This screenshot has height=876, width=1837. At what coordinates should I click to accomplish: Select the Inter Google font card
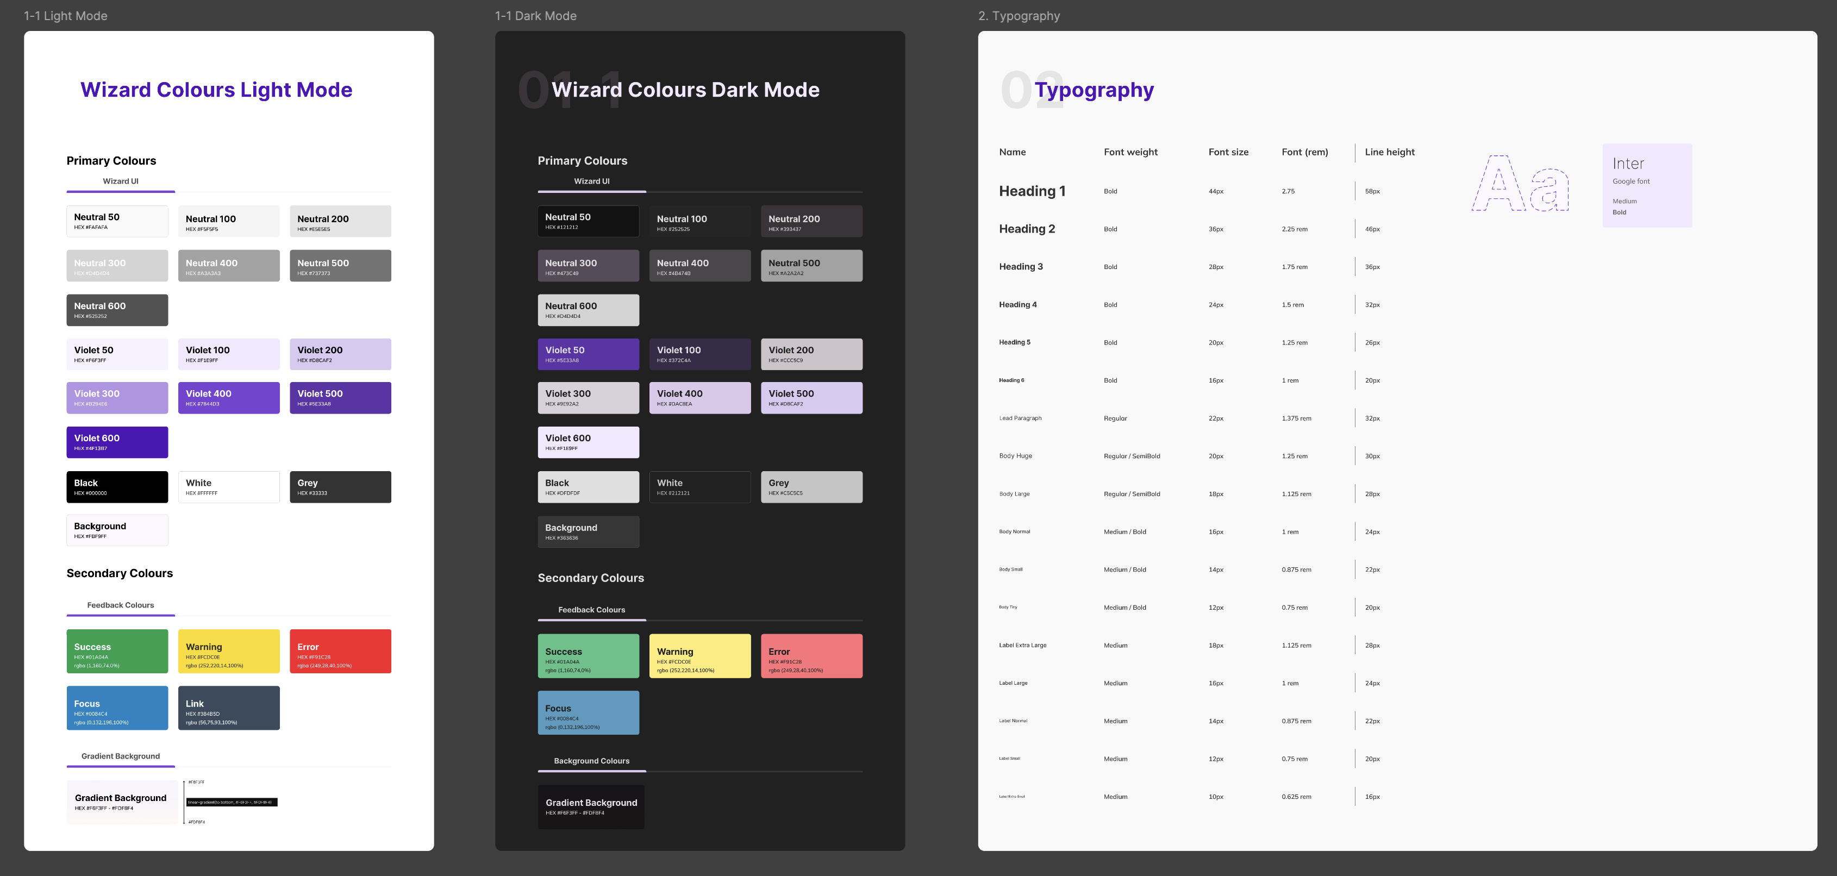pos(1647,186)
